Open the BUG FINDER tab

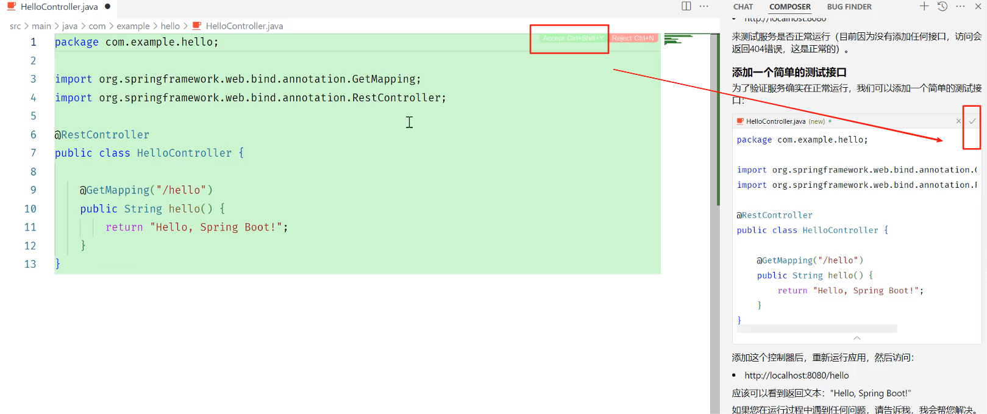tap(849, 7)
